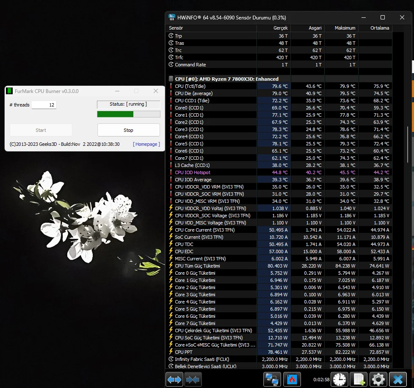Click the thermometer icon beside CPU IOD Hotspot
This screenshot has width=414, height=388.
(171, 172)
